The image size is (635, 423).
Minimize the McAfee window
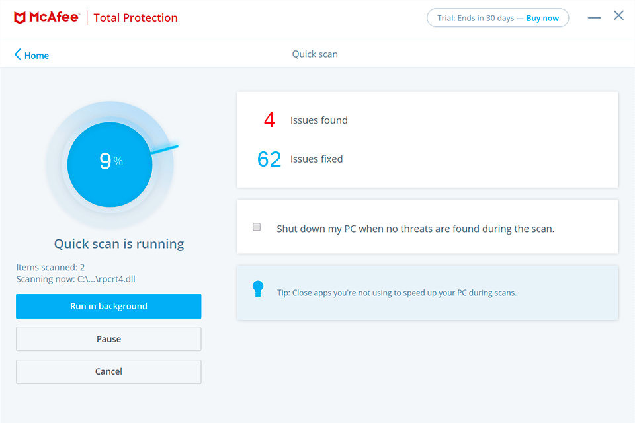click(594, 17)
